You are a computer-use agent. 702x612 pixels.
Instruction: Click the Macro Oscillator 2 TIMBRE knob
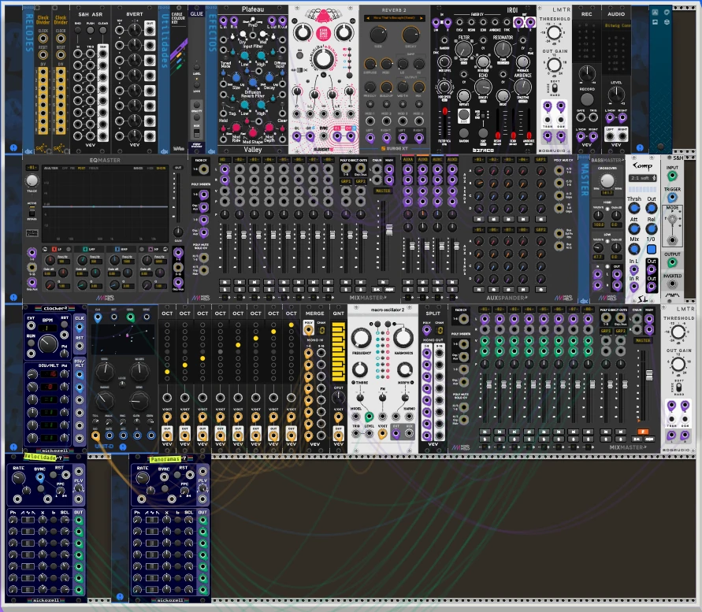coord(360,369)
